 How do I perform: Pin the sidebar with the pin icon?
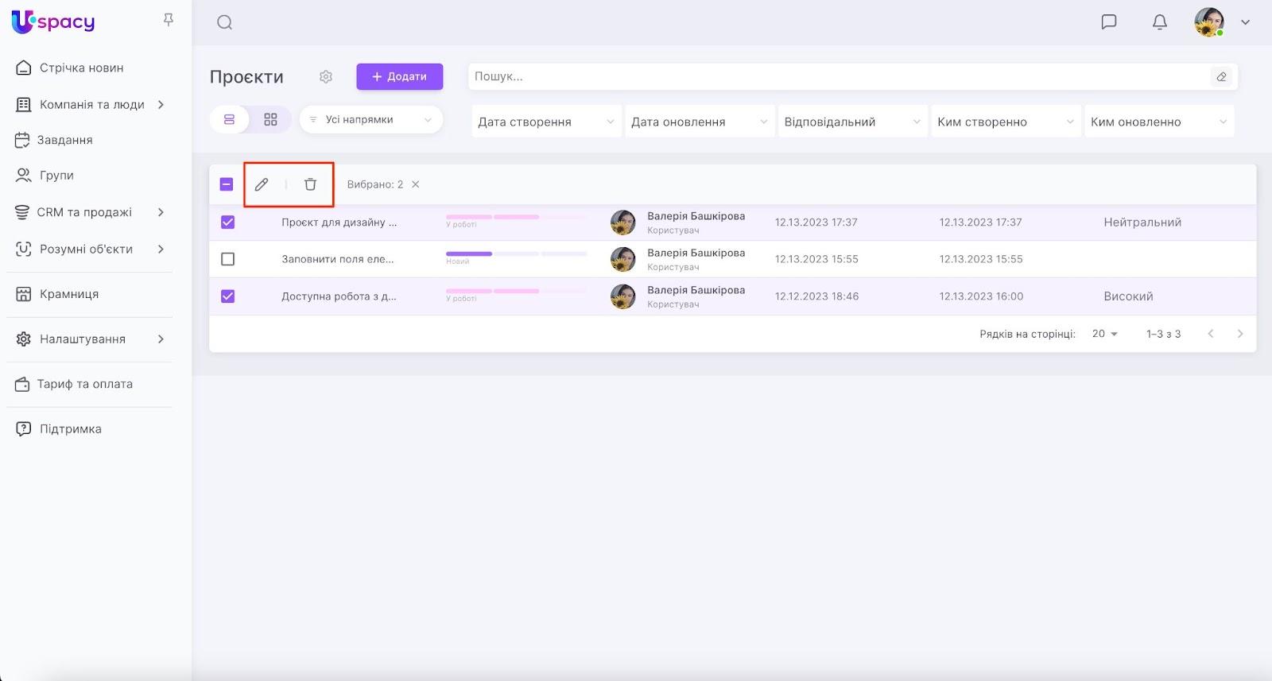(x=169, y=20)
